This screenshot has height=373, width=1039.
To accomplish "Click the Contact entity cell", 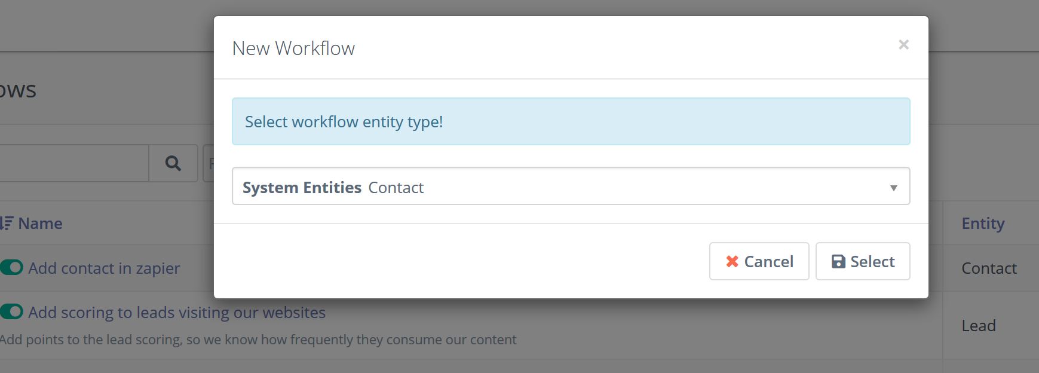I will tap(989, 268).
